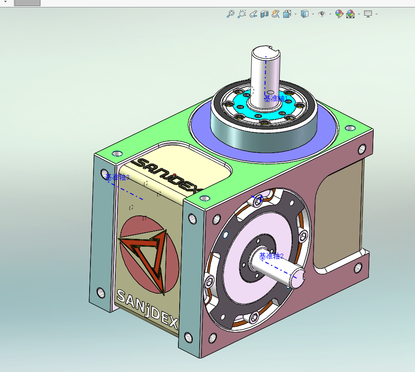Image resolution: width=415 pixels, height=372 pixels.
Task: Activate the Section View tool
Action: [264, 14]
